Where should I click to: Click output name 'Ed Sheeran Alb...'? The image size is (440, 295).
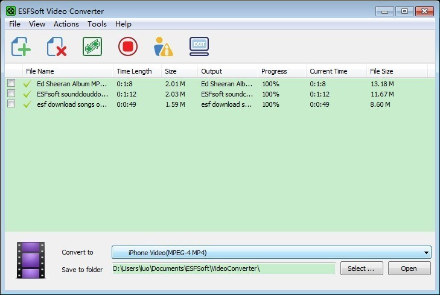coord(227,84)
